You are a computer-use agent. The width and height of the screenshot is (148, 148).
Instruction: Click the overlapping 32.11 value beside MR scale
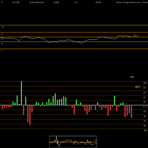pyautogui.click(x=138, y=87)
